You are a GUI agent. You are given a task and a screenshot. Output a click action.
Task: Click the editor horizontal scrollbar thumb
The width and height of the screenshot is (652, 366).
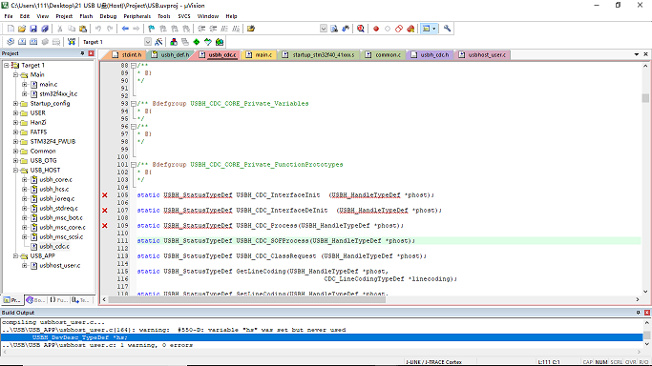click(x=248, y=299)
